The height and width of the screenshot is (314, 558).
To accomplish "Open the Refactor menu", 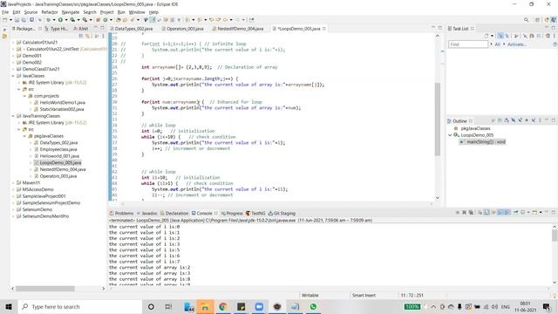I will tap(50, 12).
